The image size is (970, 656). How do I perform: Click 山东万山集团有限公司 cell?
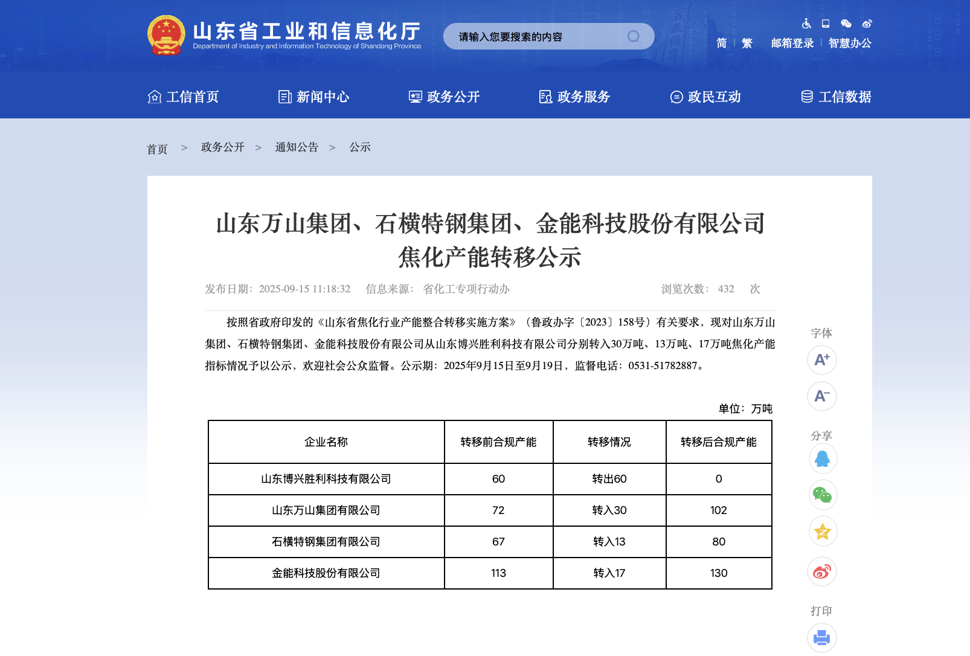click(x=326, y=510)
